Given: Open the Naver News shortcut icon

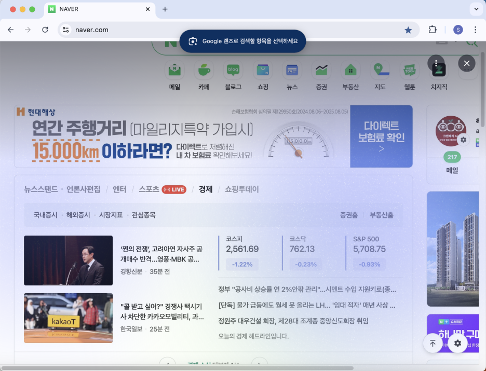Looking at the screenshot, I should 292,70.
